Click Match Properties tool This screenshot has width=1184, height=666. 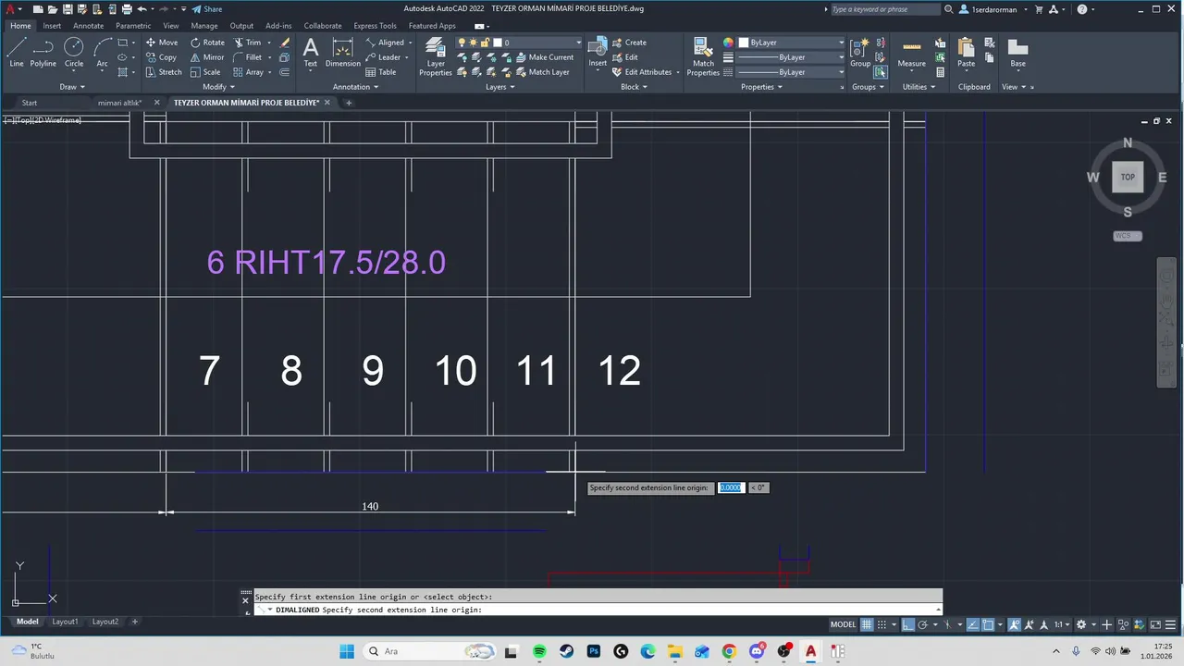point(703,56)
